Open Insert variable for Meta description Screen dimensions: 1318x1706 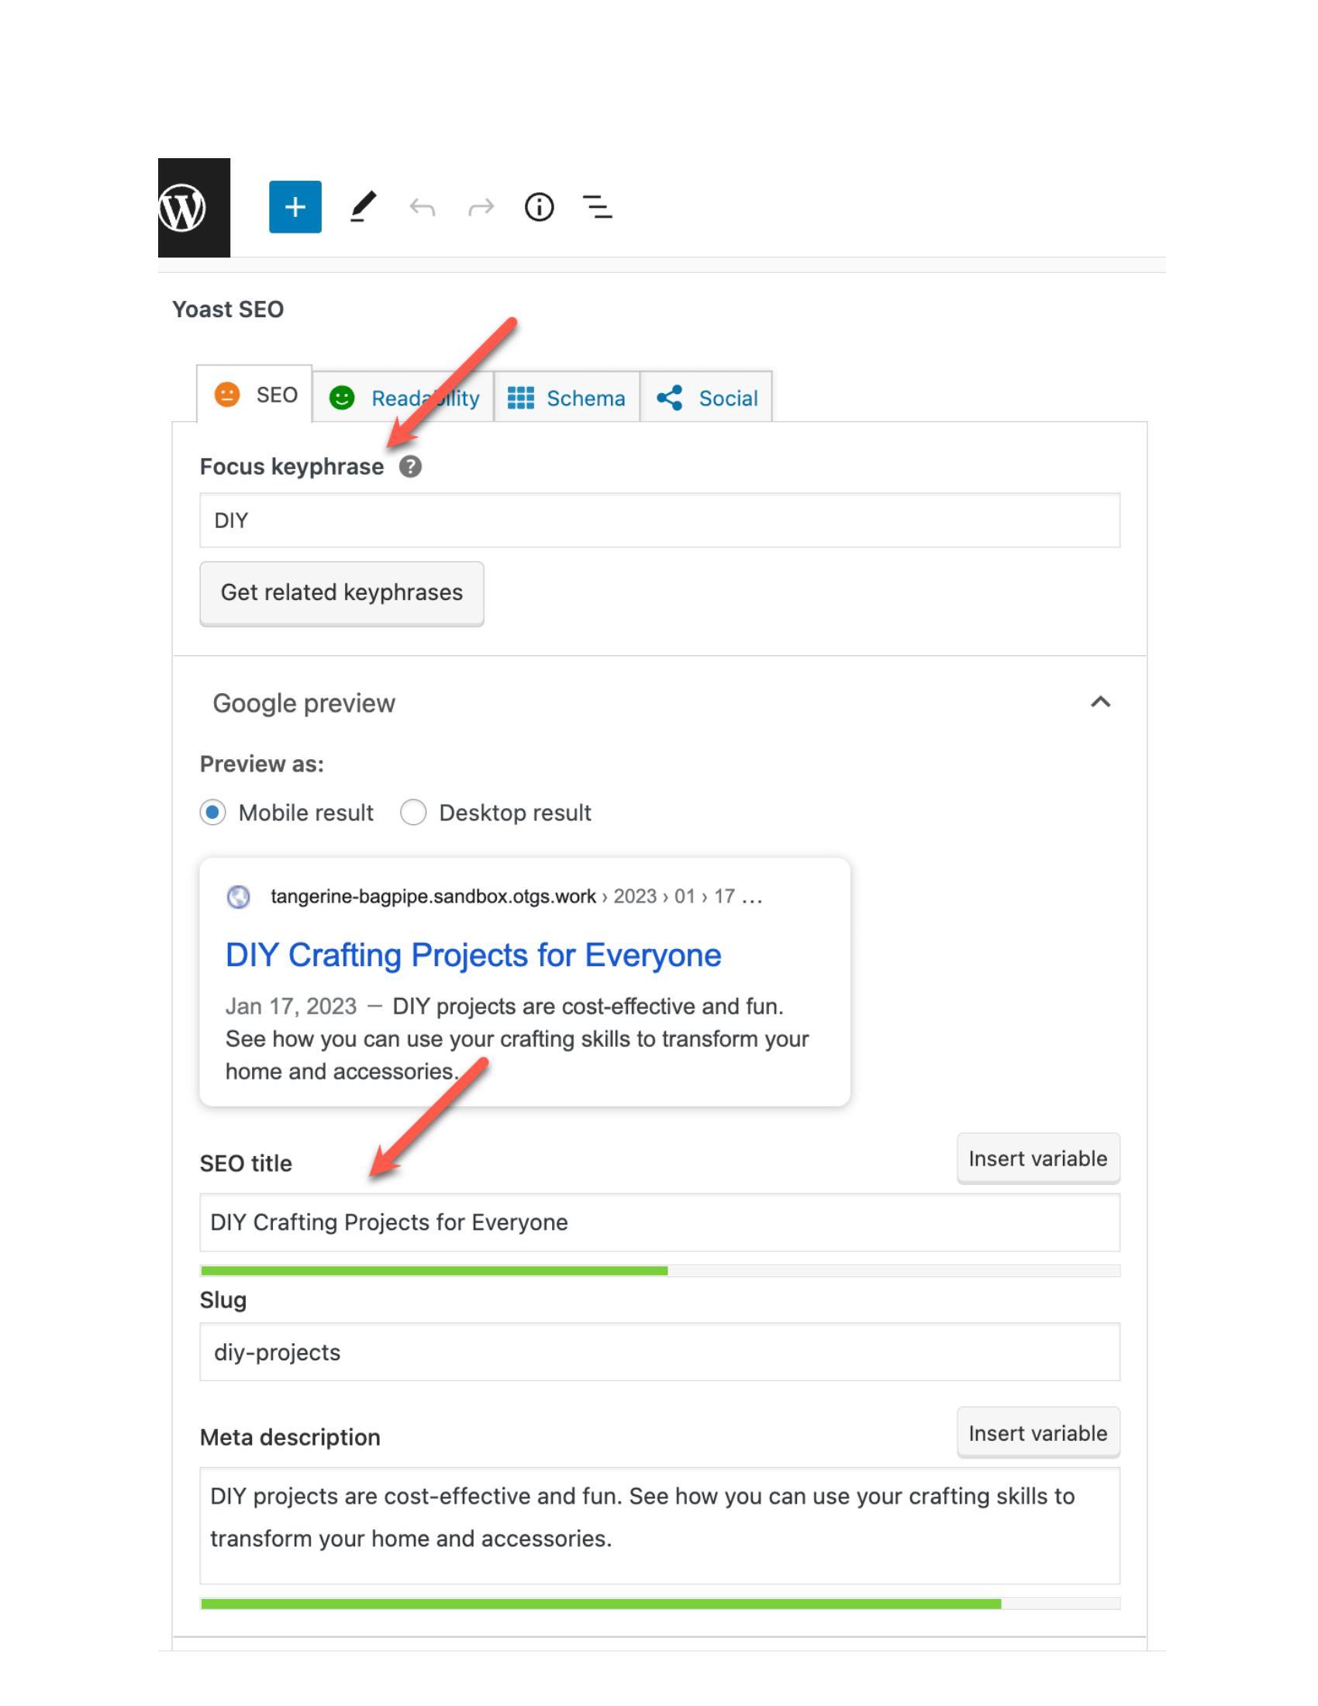point(1037,1433)
